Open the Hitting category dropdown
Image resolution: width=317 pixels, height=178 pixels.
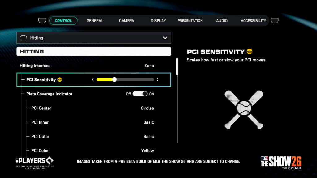(165, 37)
